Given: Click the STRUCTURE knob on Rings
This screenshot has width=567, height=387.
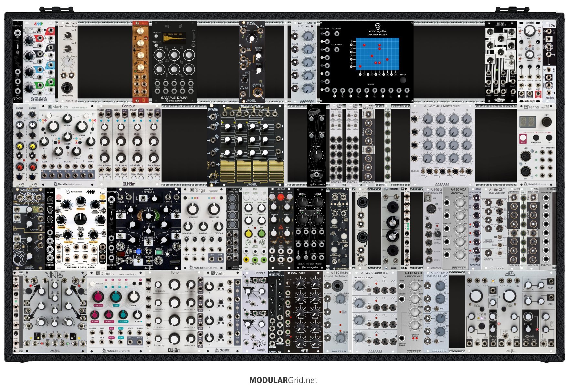Looking at the screenshot, I should [x=214, y=209].
